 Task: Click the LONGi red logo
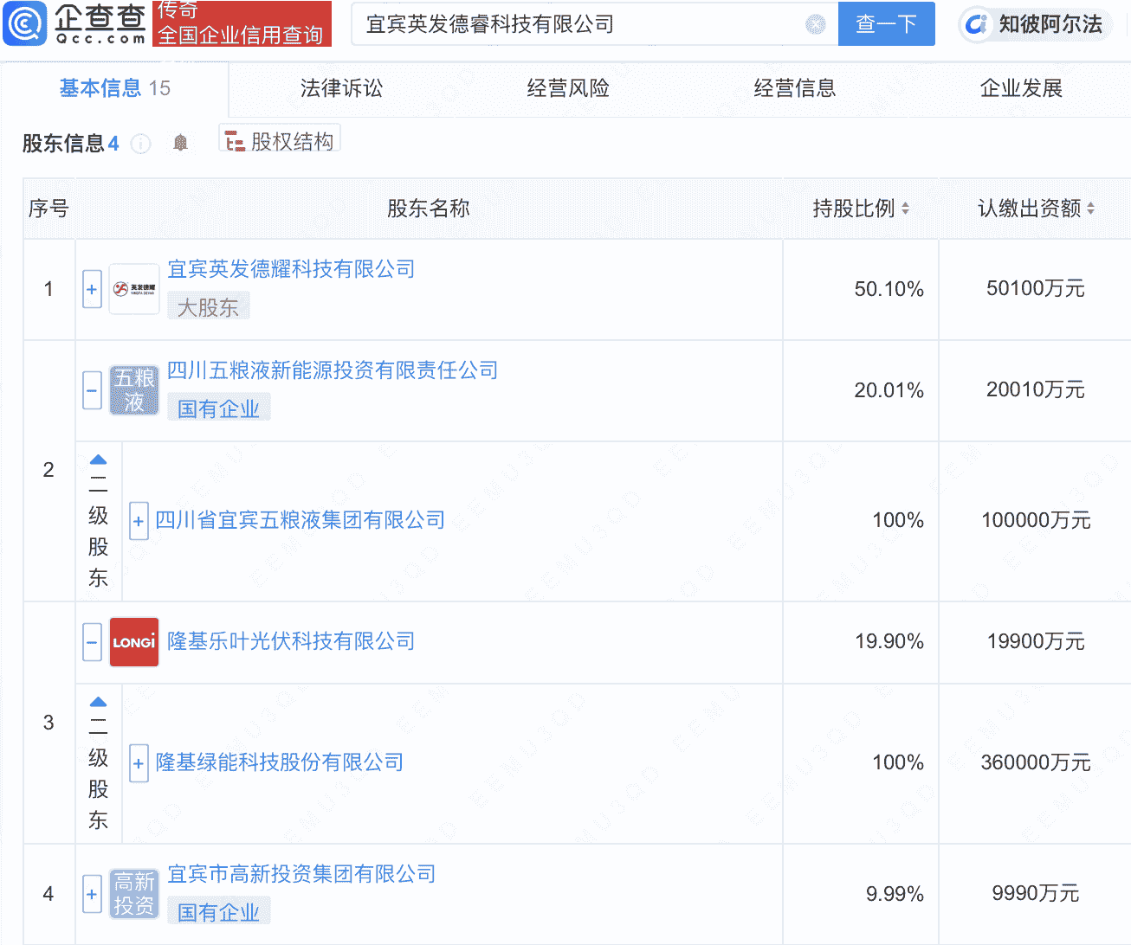134,642
